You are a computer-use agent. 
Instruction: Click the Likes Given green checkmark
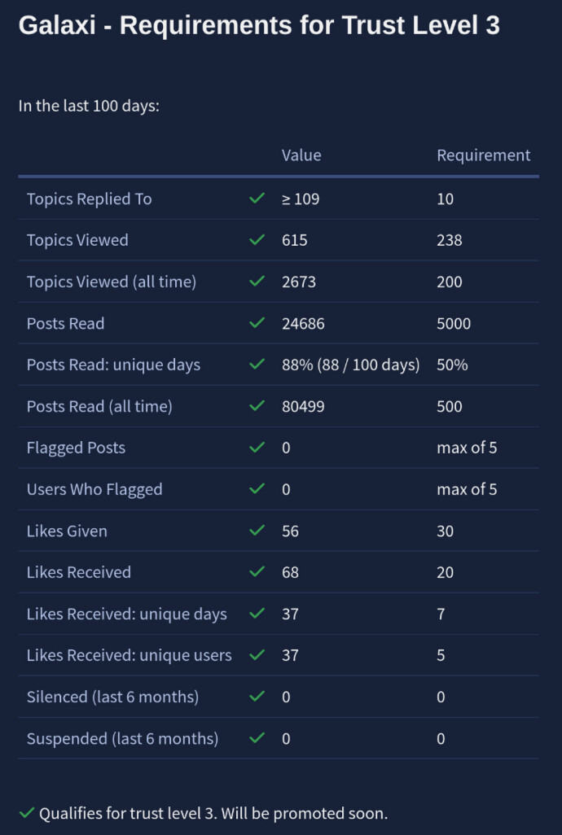coord(257,531)
